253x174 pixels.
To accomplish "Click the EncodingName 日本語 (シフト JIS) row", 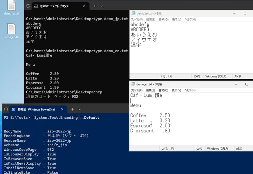I will point(46,136).
